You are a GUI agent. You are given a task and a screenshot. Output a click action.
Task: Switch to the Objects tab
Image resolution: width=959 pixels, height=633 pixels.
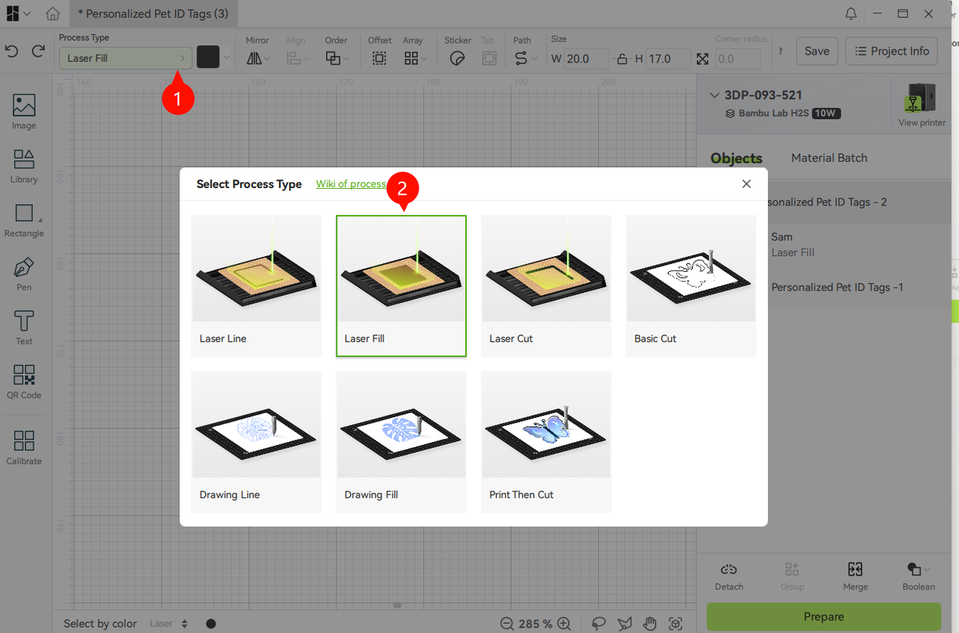coord(736,158)
